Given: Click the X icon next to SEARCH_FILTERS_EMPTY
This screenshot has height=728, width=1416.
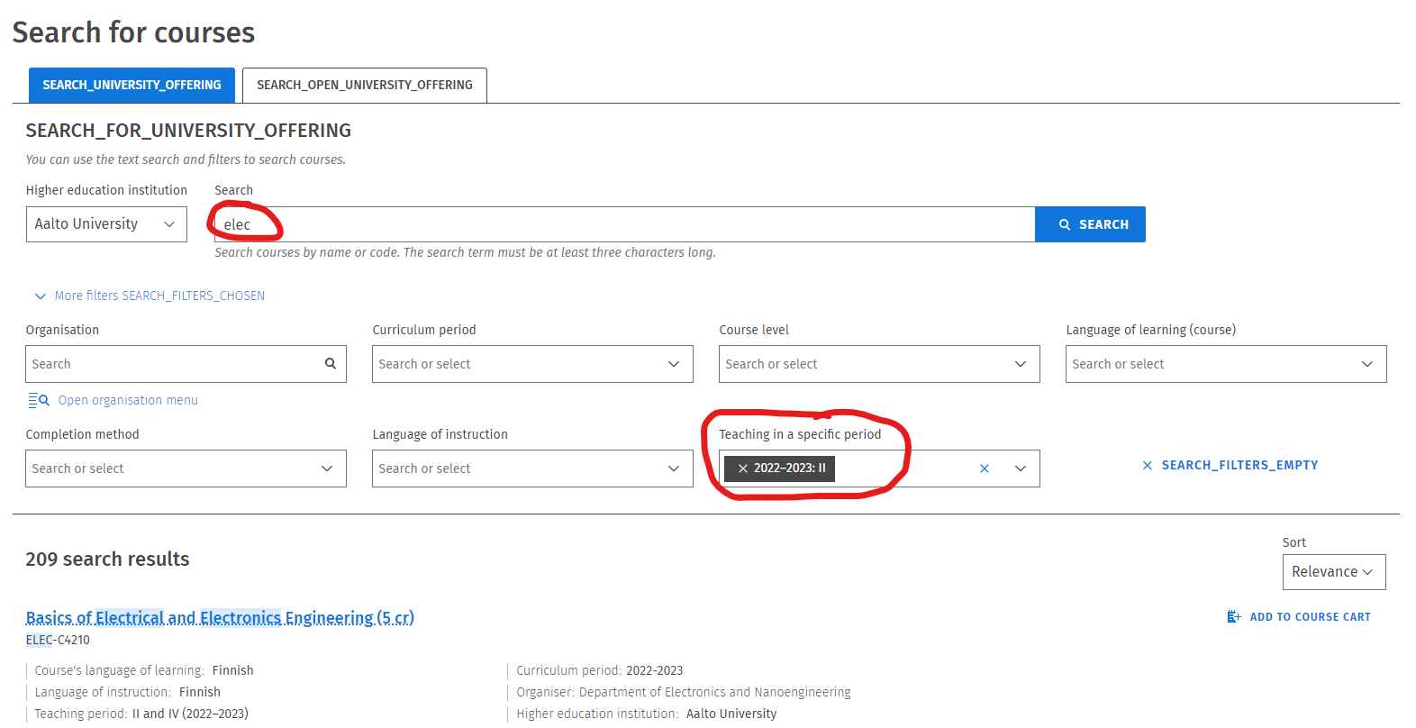Looking at the screenshot, I should 1148,466.
